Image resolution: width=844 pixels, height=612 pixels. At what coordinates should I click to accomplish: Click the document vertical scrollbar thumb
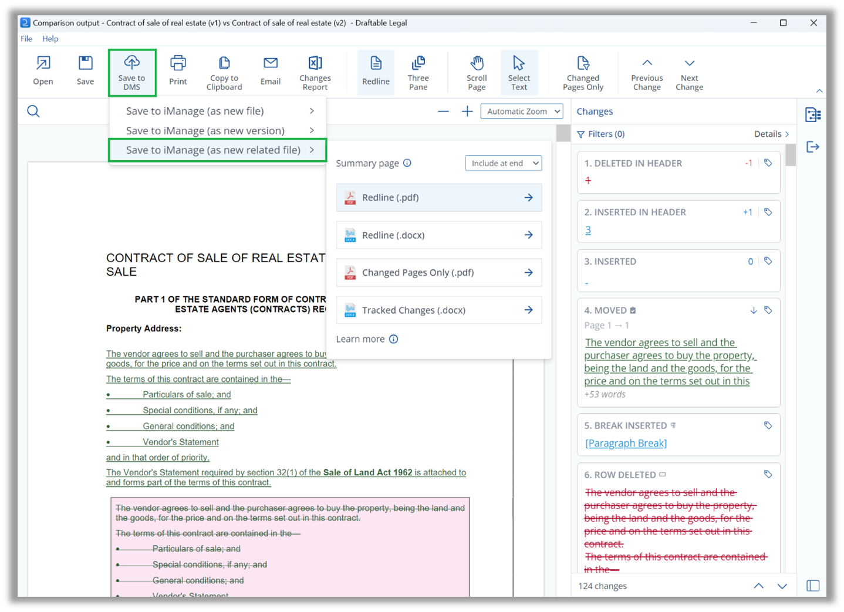pyautogui.click(x=563, y=133)
